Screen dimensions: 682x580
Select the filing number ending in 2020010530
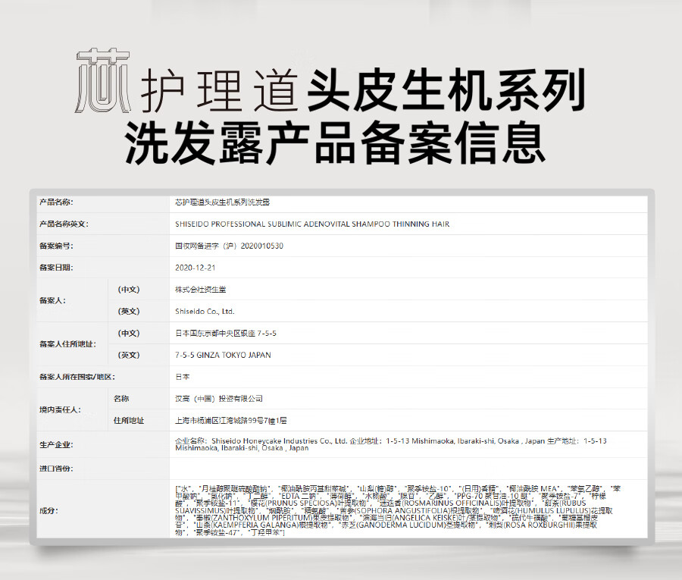coord(229,246)
